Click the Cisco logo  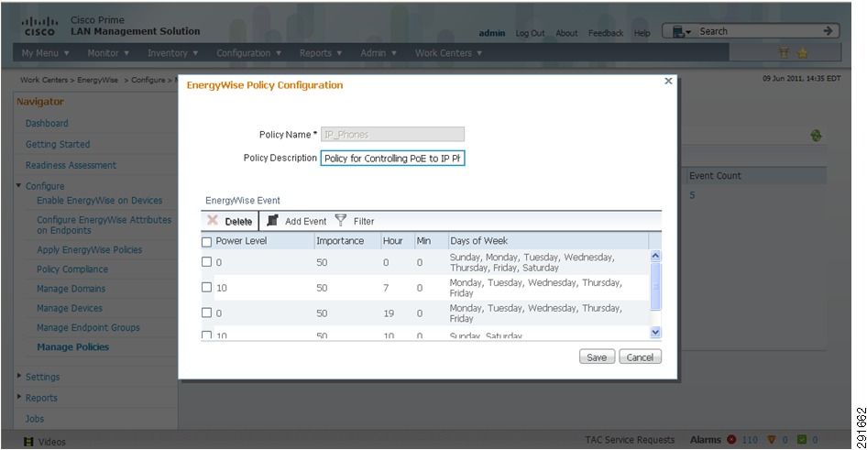pyautogui.click(x=39, y=27)
